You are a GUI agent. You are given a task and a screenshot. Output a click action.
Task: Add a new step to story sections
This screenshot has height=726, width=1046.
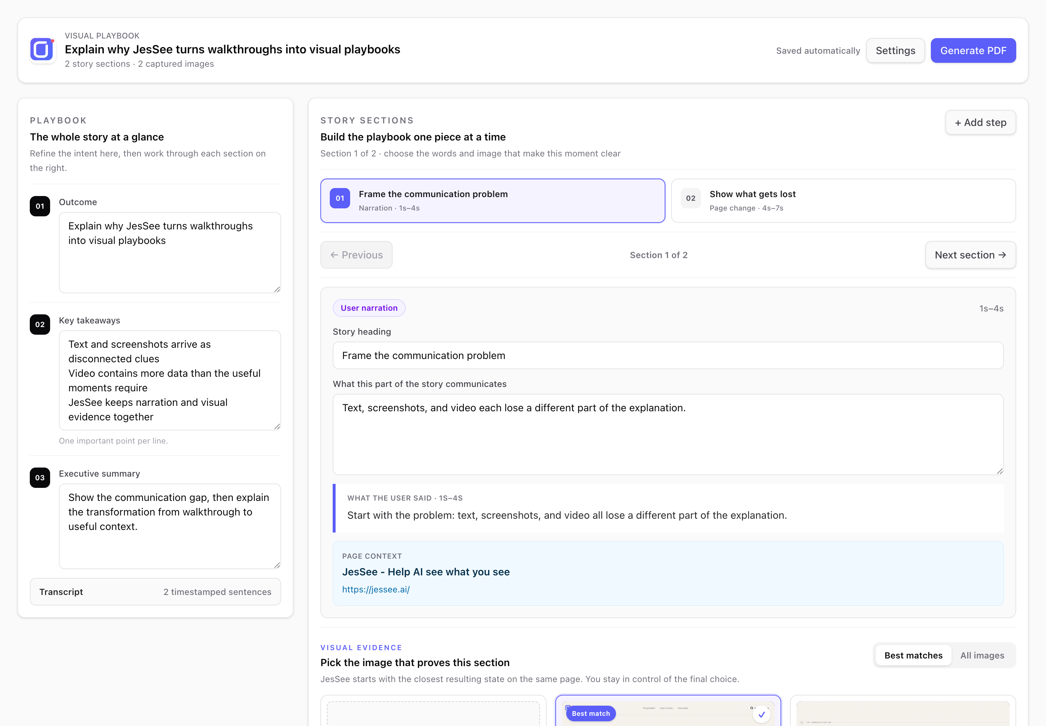click(980, 122)
